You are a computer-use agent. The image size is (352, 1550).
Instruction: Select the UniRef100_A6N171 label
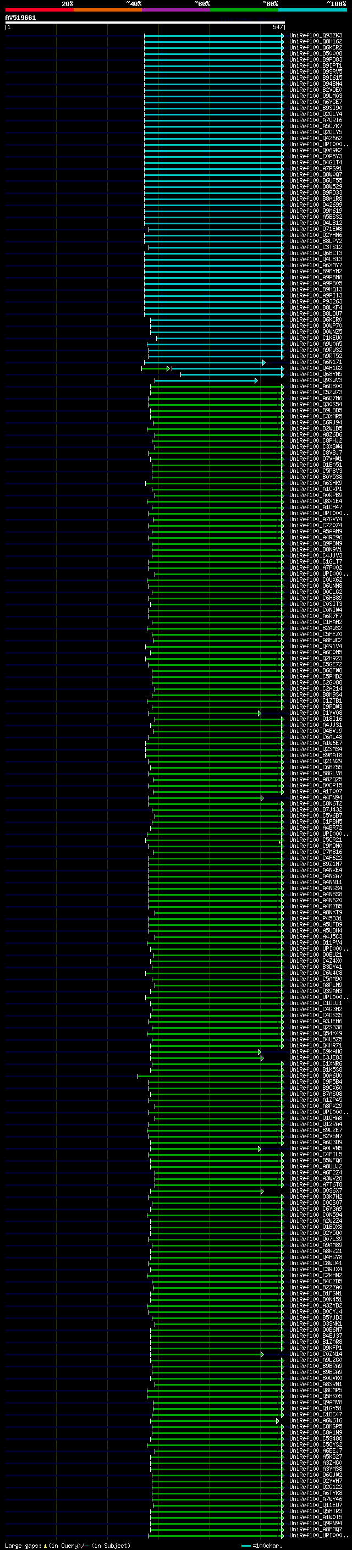[315, 362]
